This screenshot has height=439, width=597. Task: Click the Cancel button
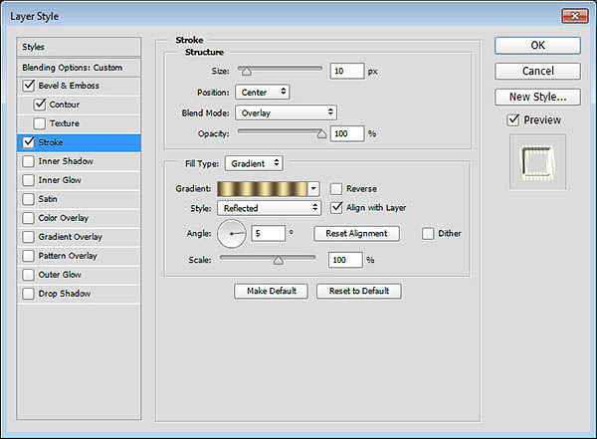(537, 71)
